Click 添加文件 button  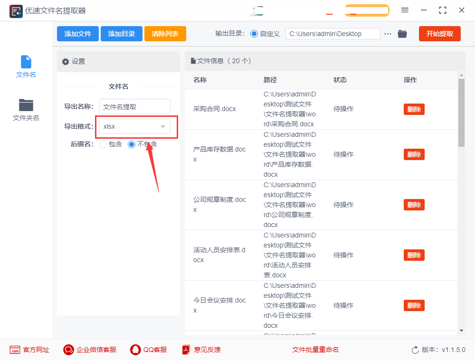point(78,34)
